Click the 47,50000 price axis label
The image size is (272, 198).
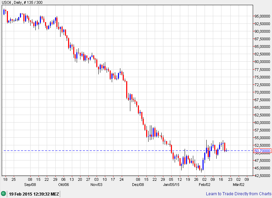tap(262, 160)
